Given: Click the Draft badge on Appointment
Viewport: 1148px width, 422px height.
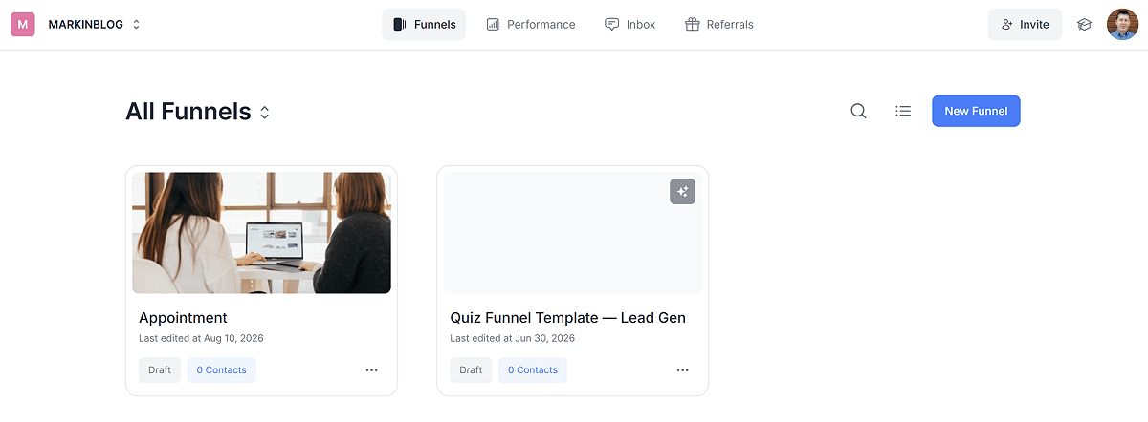Looking at the screenshot, I should (x=160, y=369).
